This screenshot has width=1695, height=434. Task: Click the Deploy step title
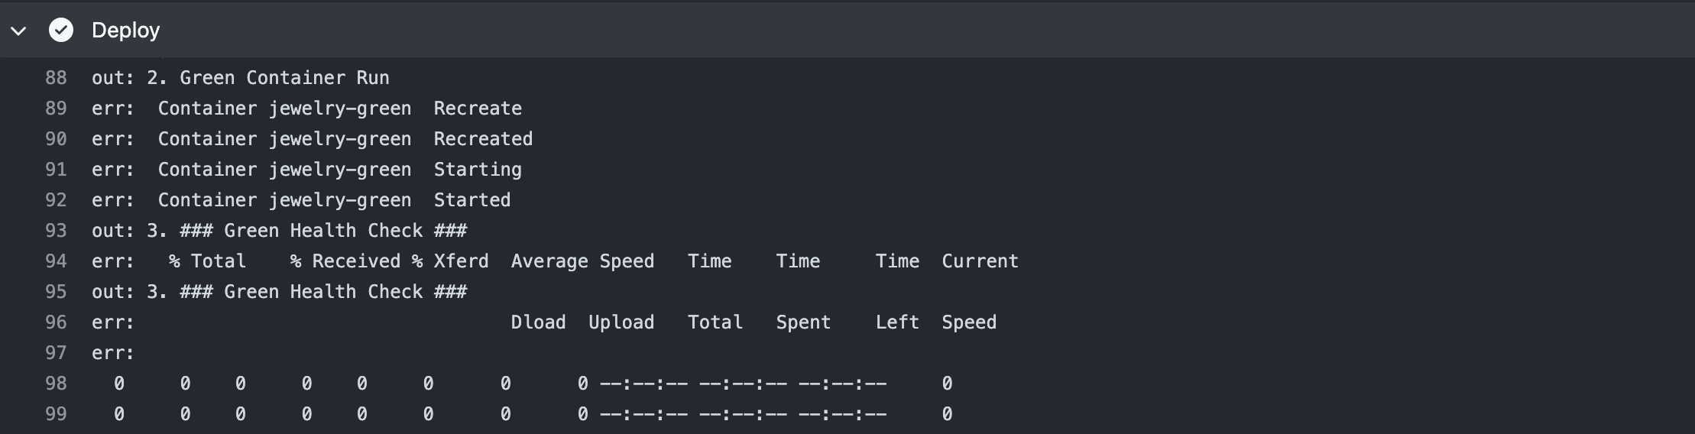[126, 31]
